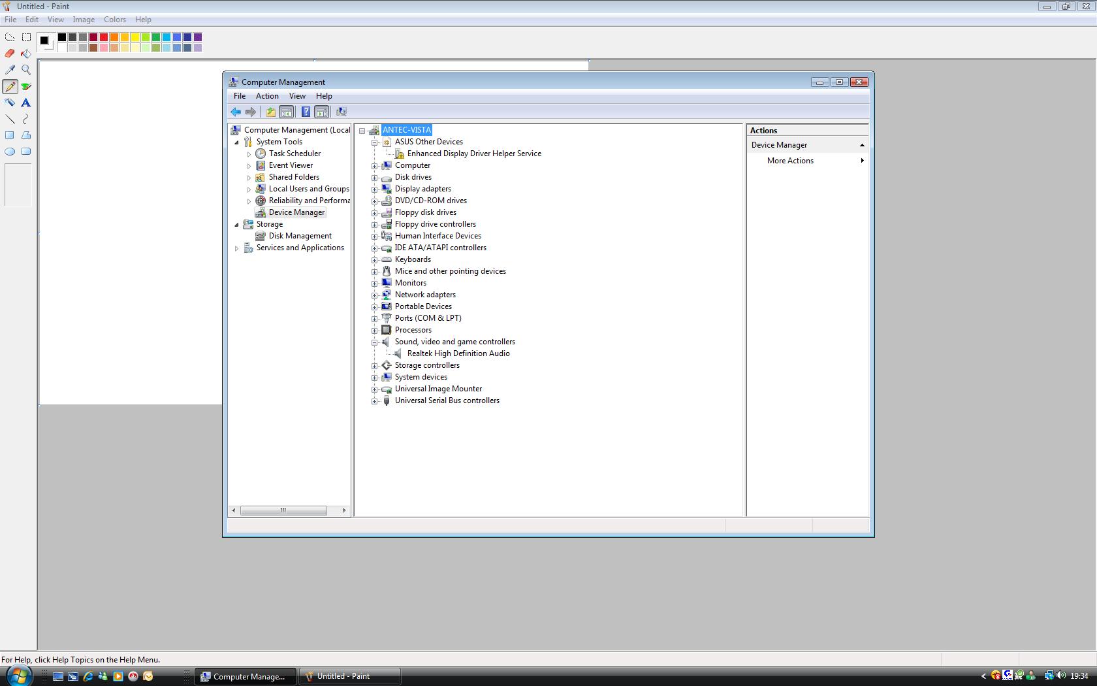Select Enhanced Display Driver Helper Service
The image size is (1097, 686).
[474, 154]
